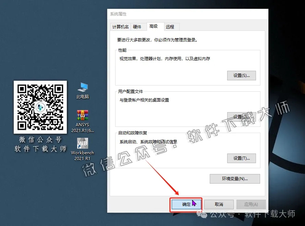Launch the Workbench 2021 R1 desktop shortcut
This screenshot has width=305, height=226.
tap(82, 143)
